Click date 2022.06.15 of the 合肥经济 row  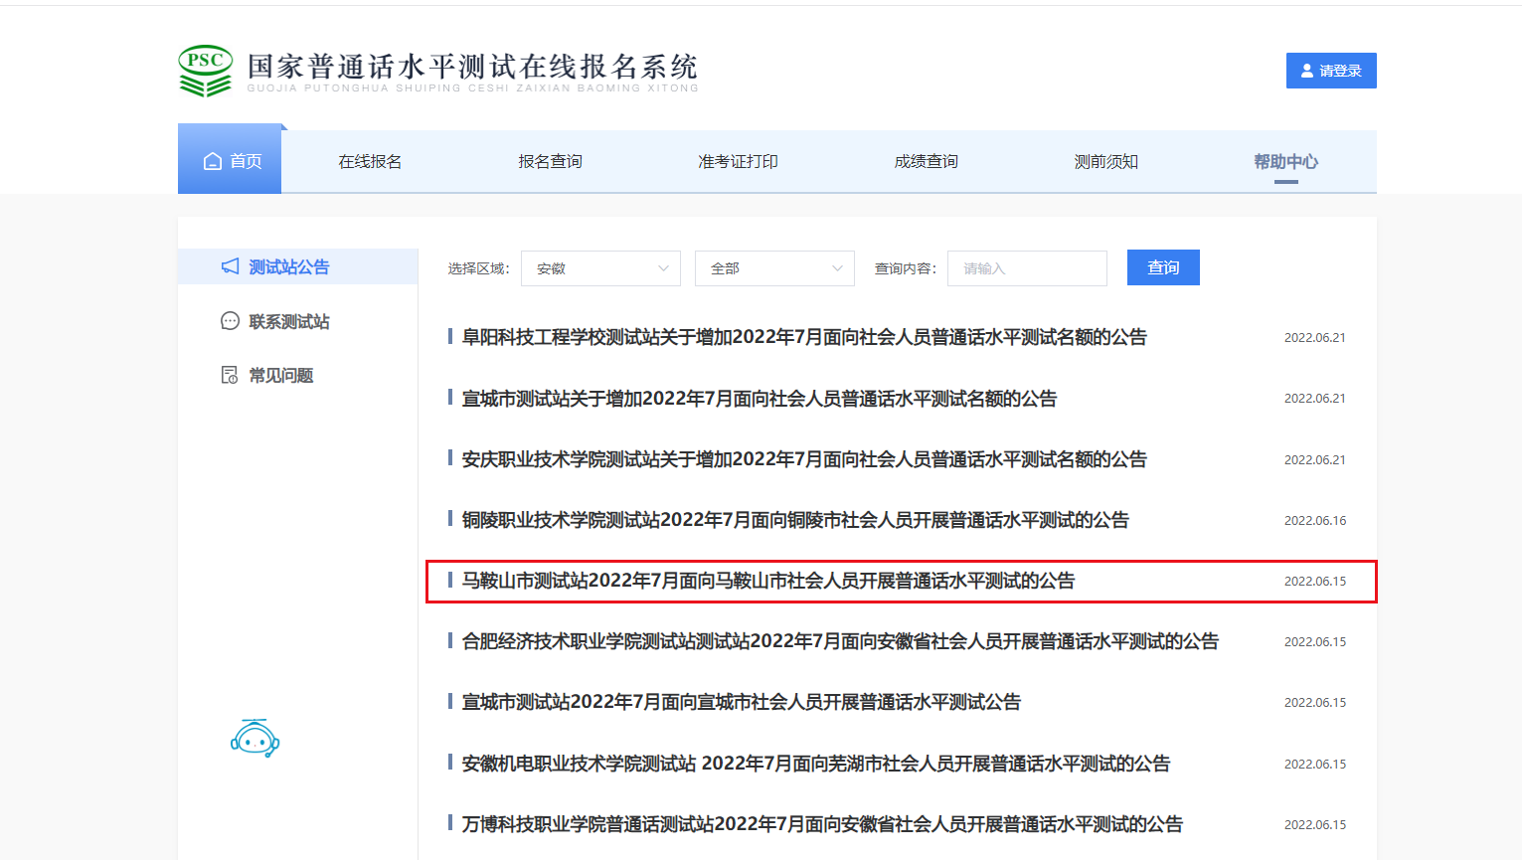(x=1314, y=642)
